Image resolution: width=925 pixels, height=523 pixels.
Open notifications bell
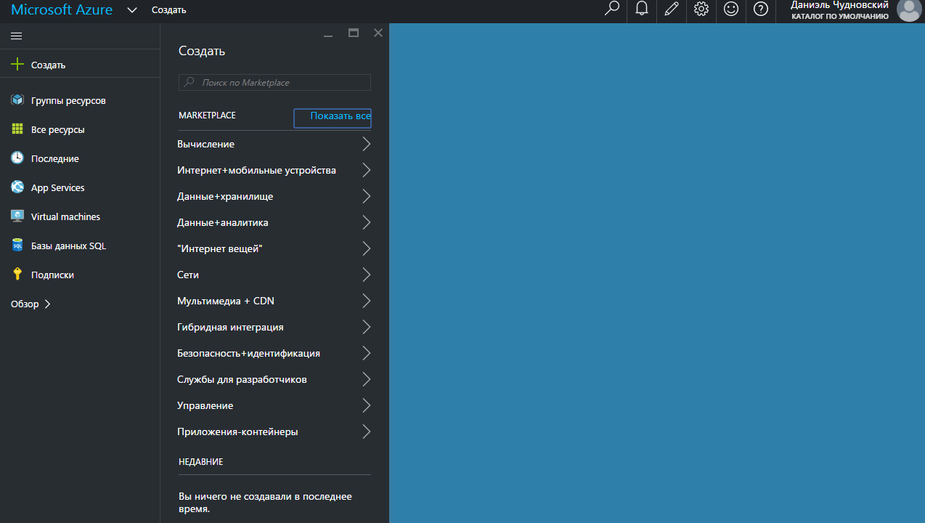tap(642, 9)
